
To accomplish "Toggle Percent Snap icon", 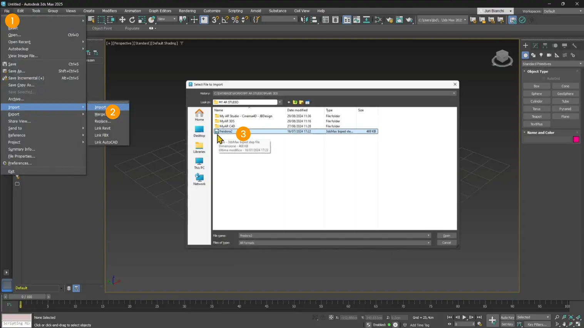I will point(235,20).
